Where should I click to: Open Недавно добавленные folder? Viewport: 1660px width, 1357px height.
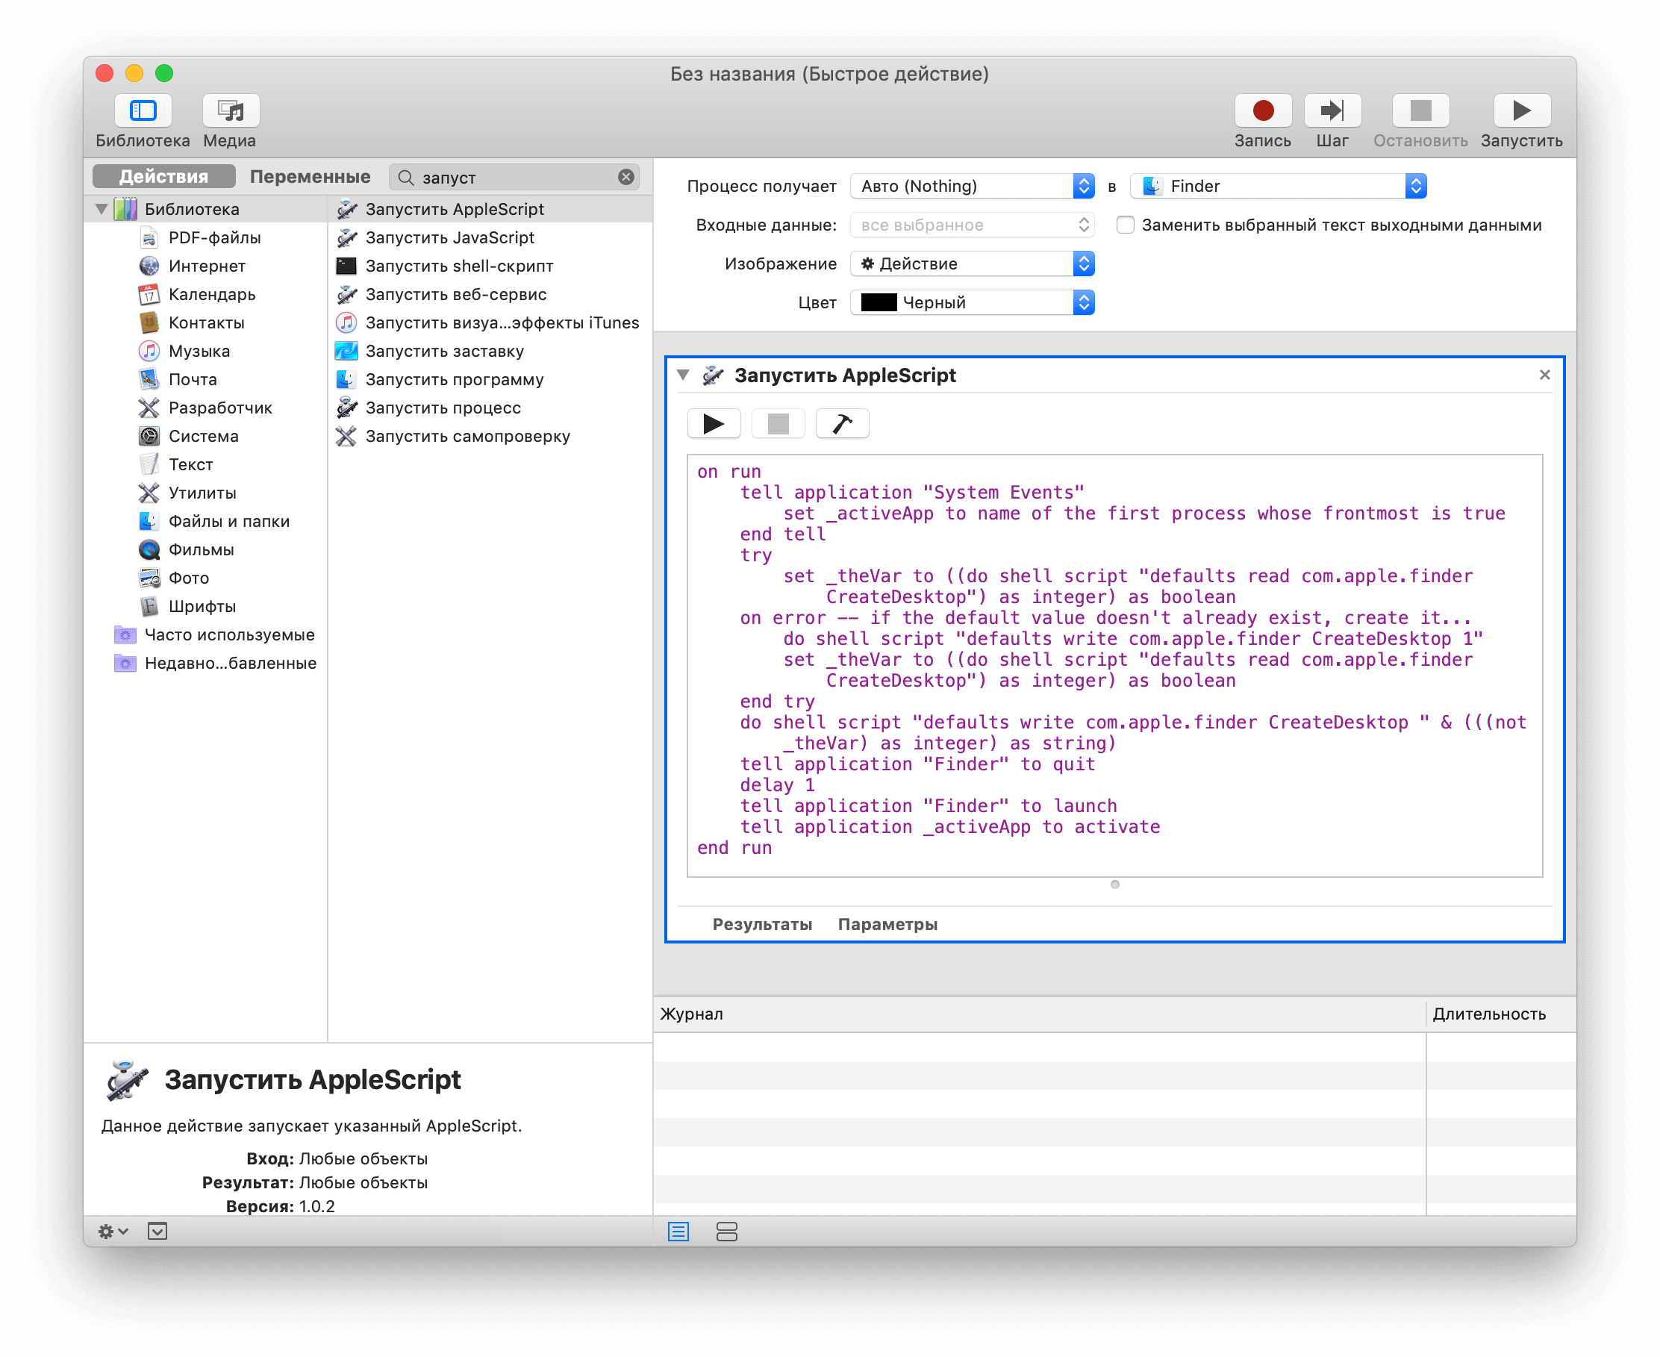(x=230, y=663)
